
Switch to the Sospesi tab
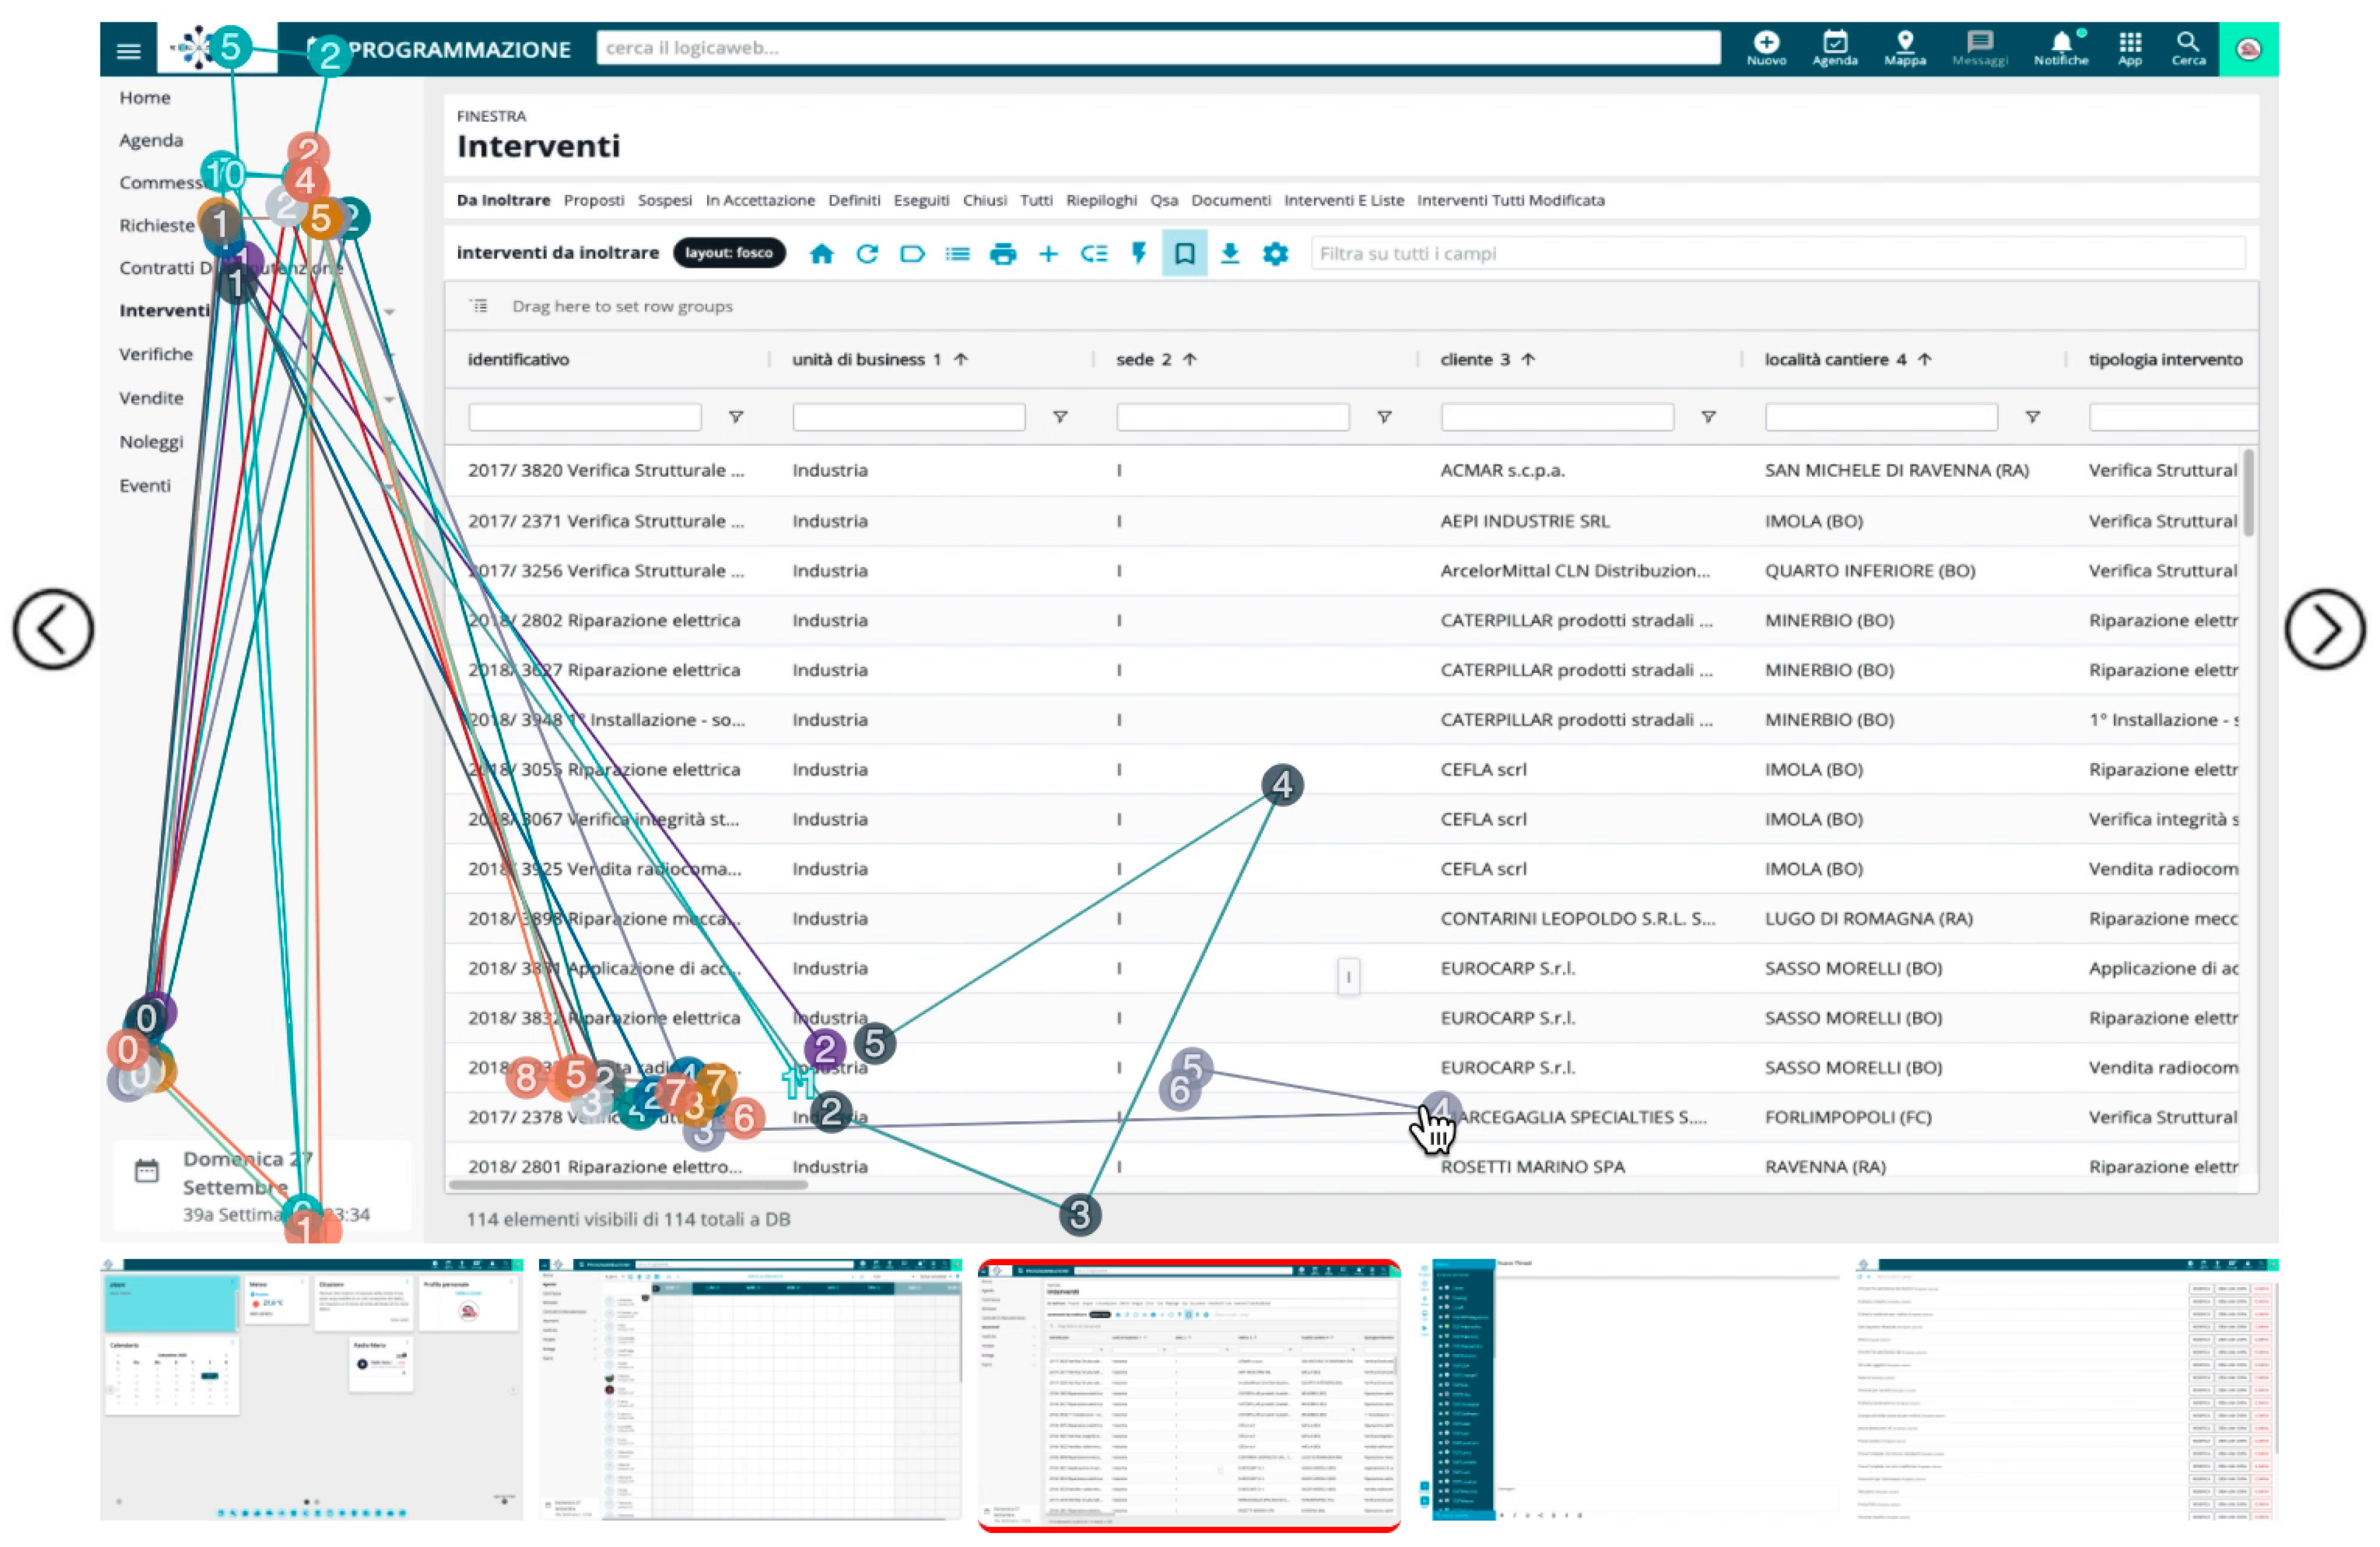[x=664, y=201]
